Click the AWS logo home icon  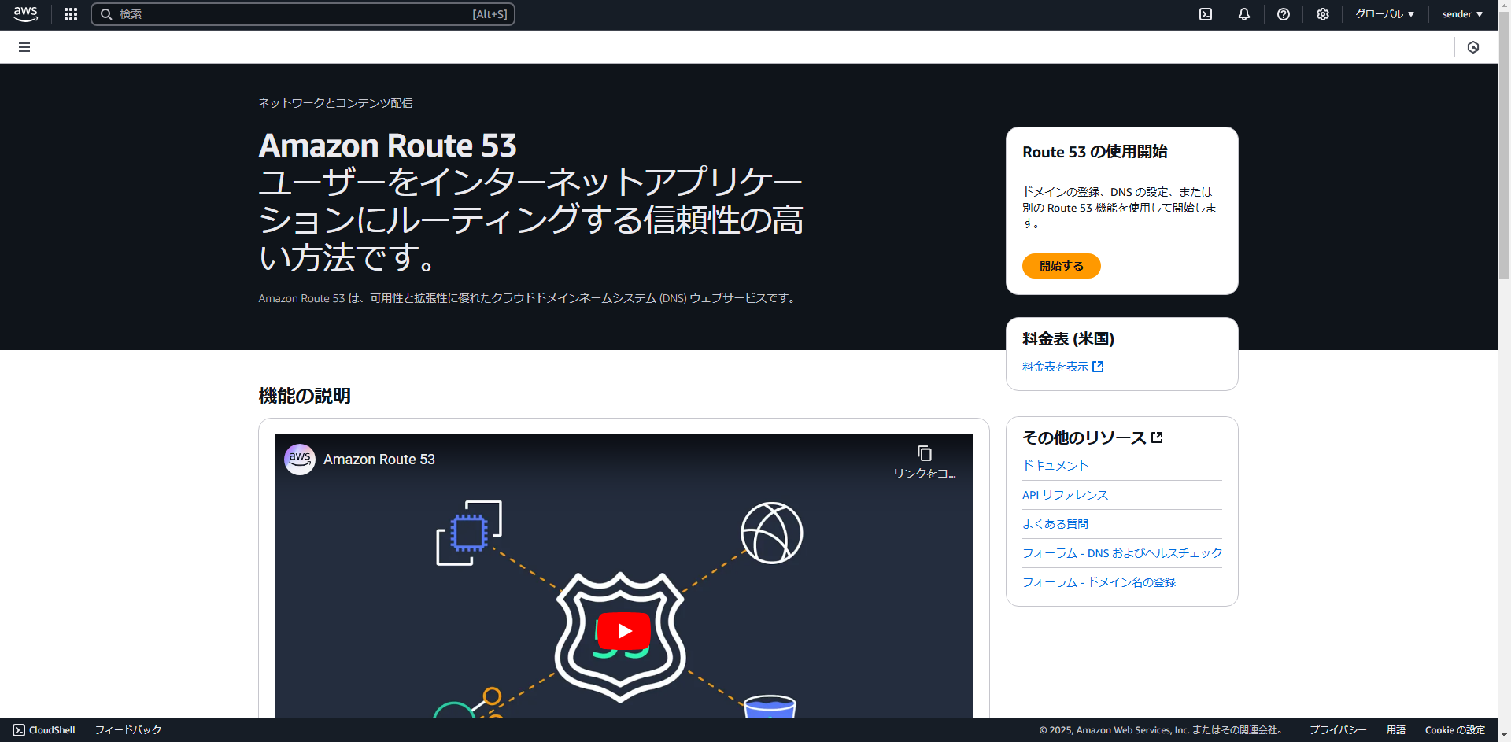click(25, 14)
